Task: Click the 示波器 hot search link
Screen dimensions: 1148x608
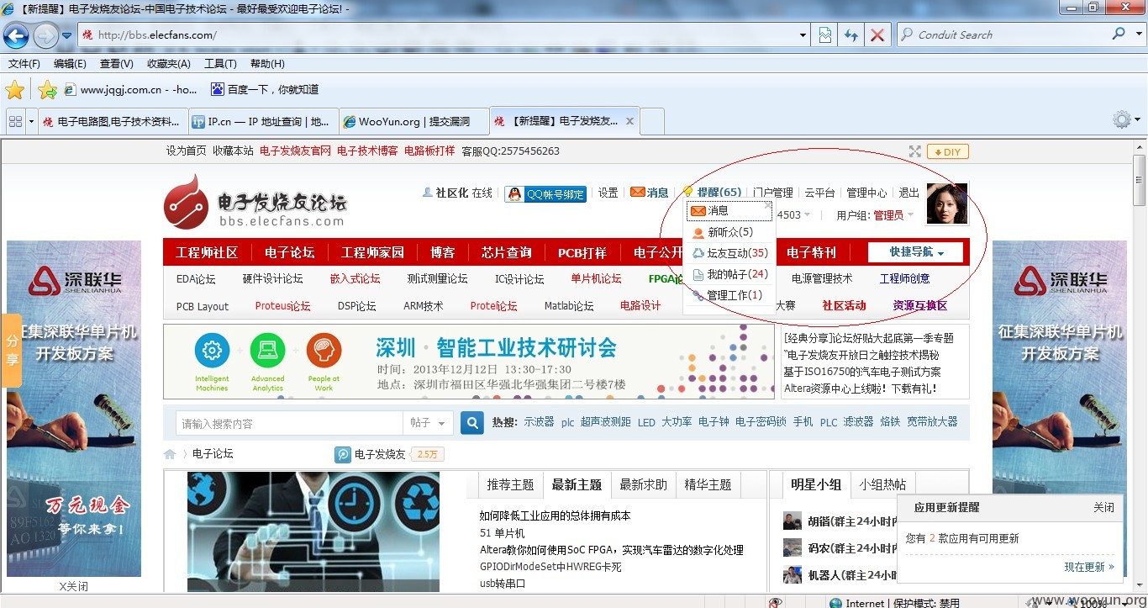Action: tap(539, 422)
